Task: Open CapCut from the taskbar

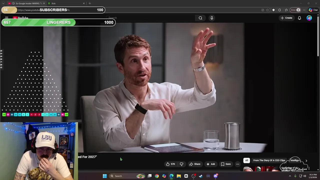Action: click(186, 176)
